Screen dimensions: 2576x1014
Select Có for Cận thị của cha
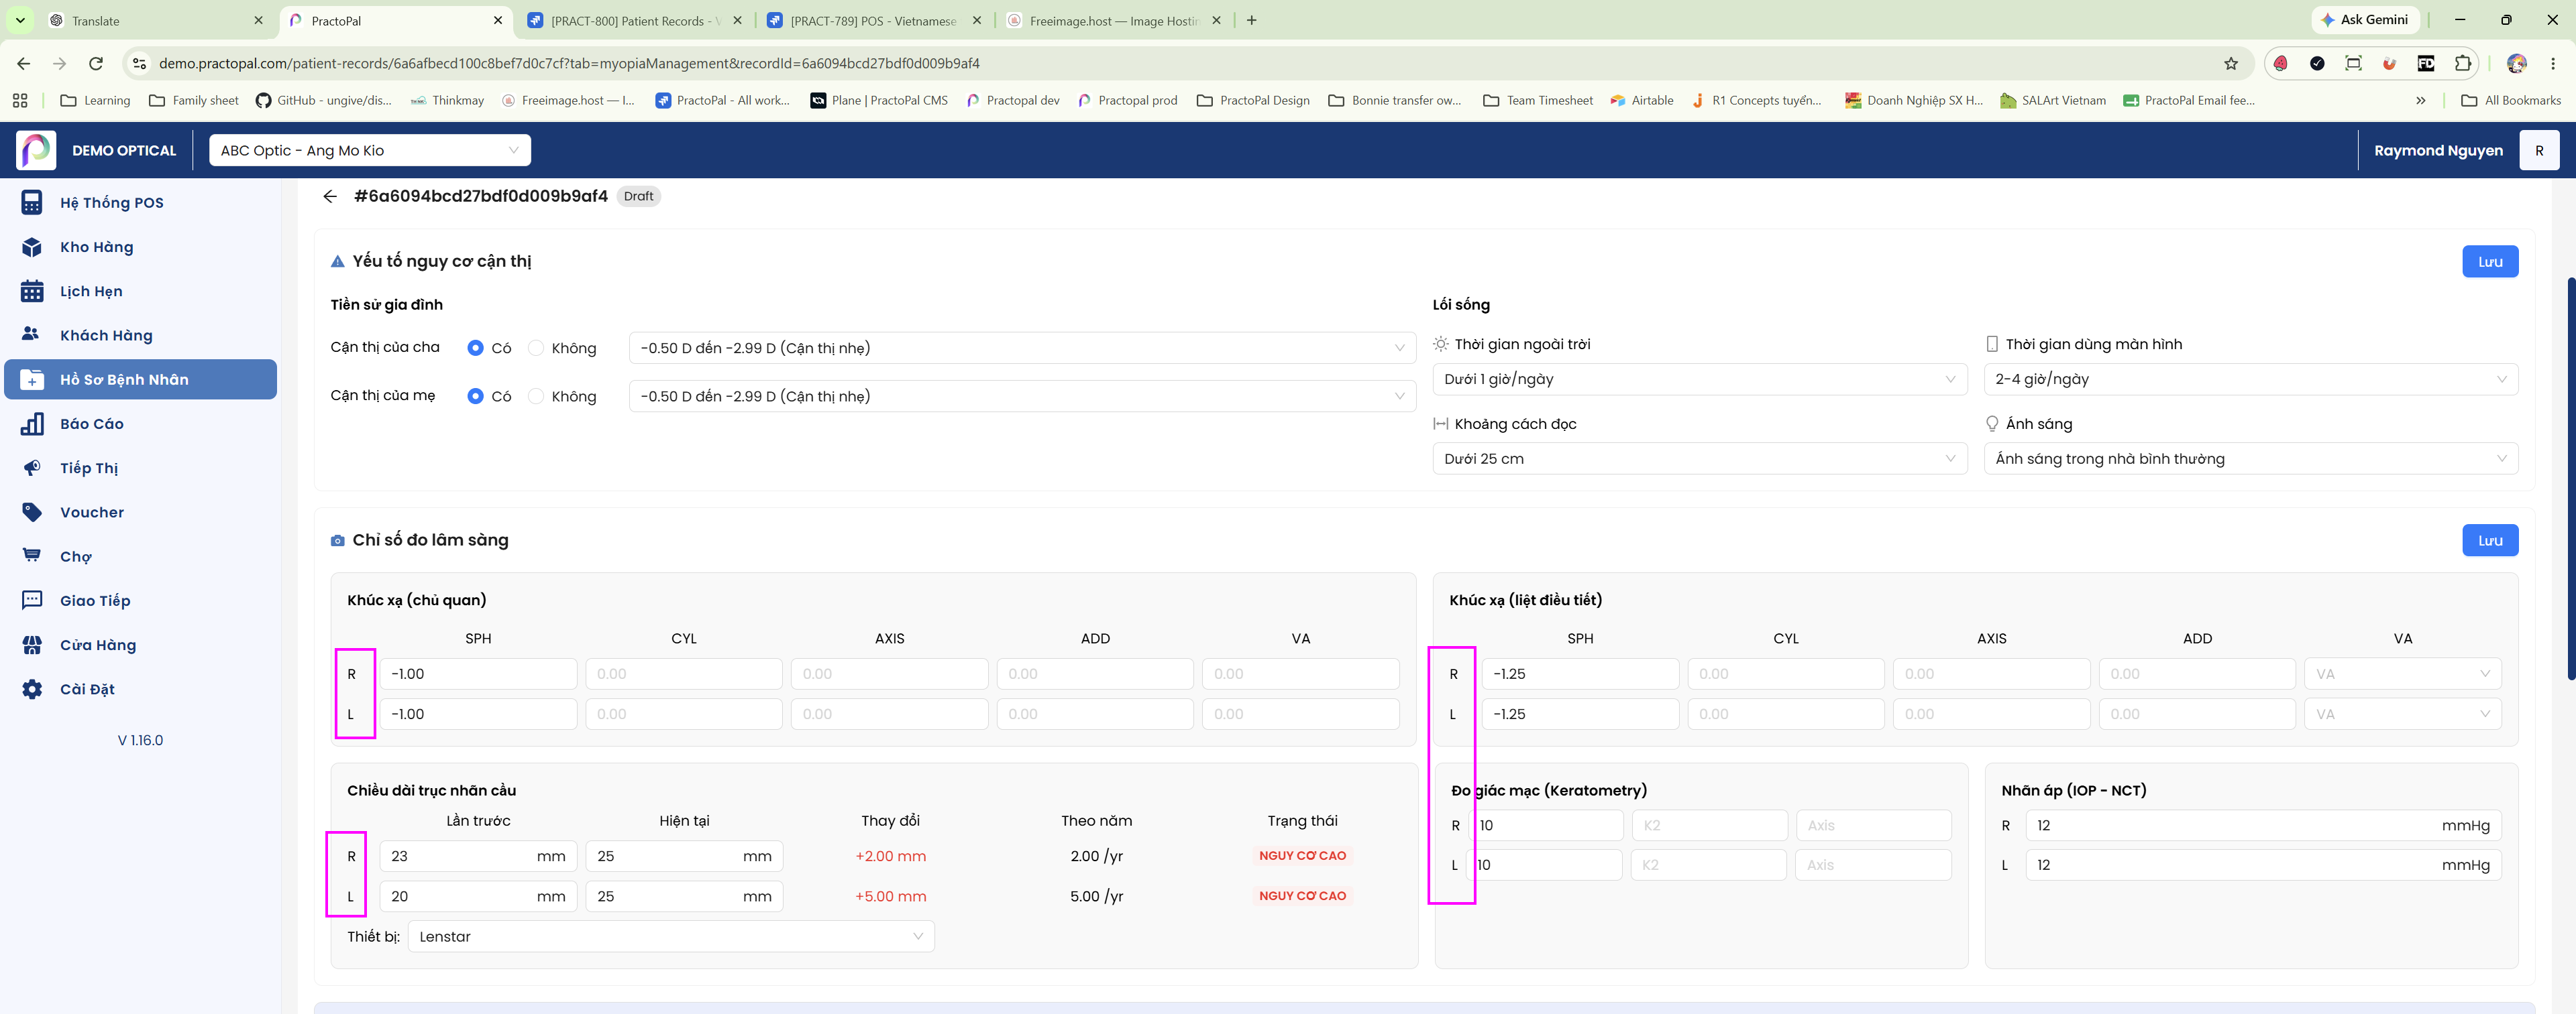[x=476, y=348]
